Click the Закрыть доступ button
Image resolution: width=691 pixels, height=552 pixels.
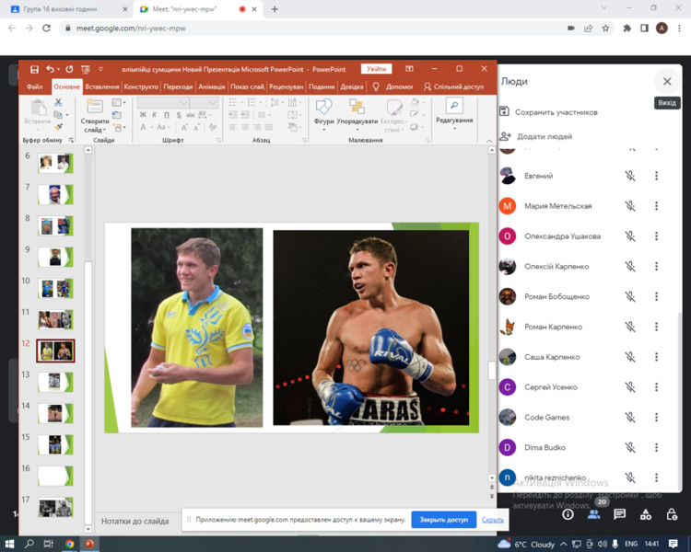443,520
